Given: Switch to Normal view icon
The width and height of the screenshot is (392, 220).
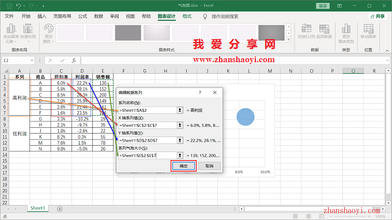Looking at the screenshot, I should point(295,216).
